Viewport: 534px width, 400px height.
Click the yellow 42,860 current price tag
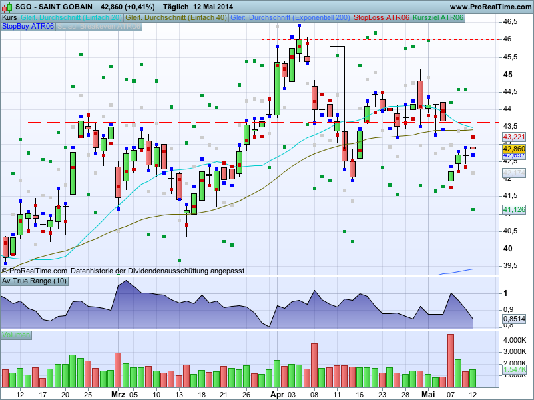514,149
